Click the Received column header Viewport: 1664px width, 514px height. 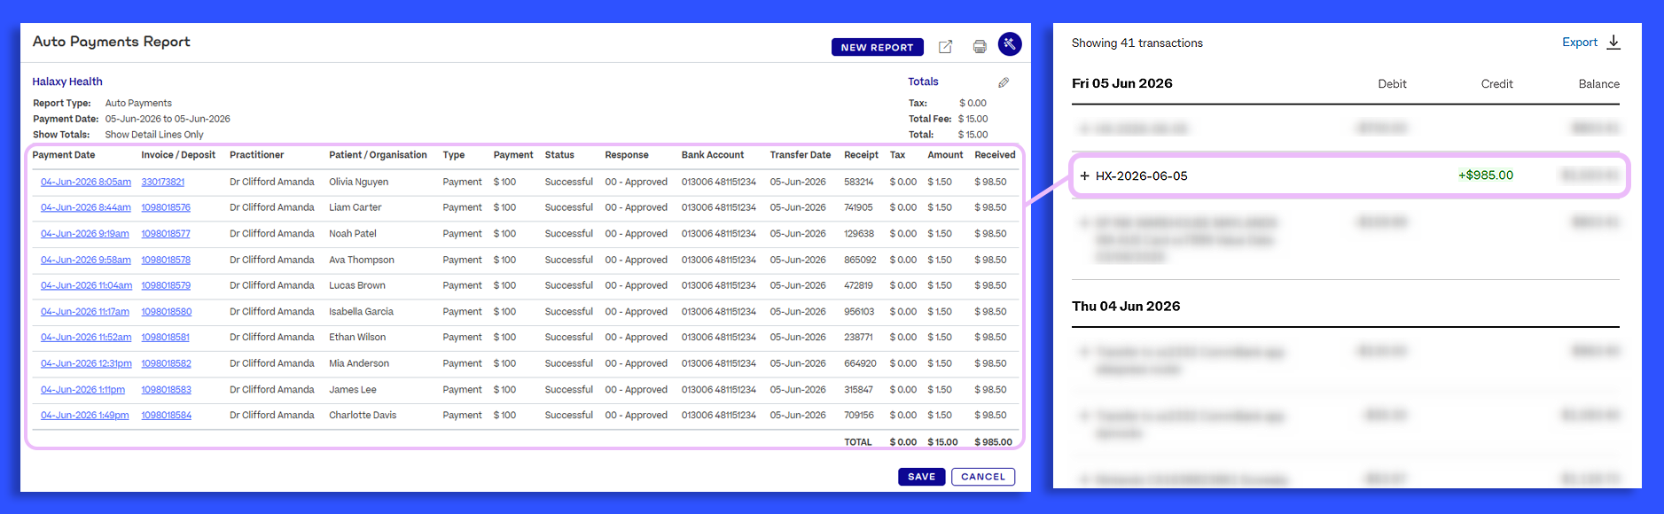point(995,155)
